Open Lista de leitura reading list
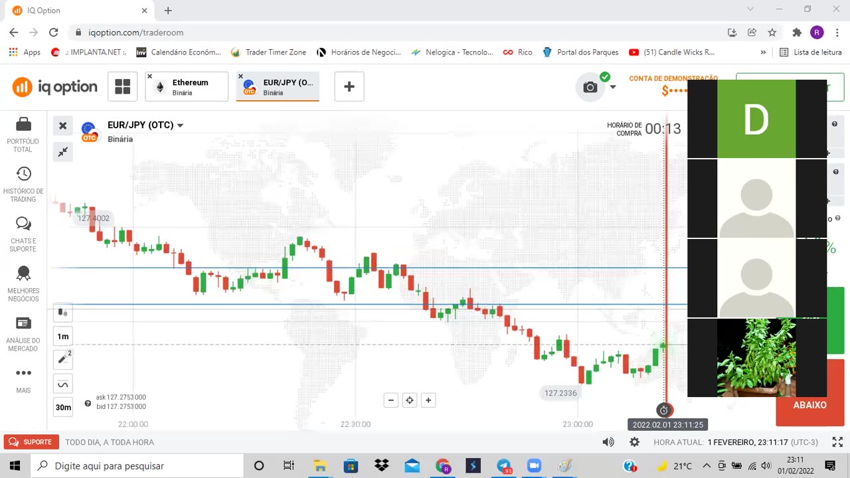Image resolution: width=850 pixels, height=478 pixels. click(x=811, y=52)
